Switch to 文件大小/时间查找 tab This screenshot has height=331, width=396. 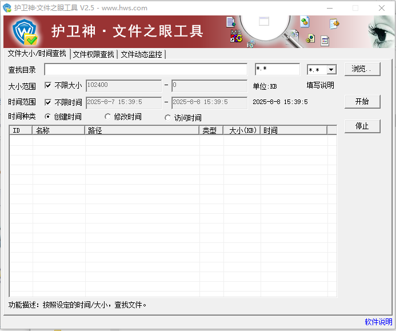(37, 54)
